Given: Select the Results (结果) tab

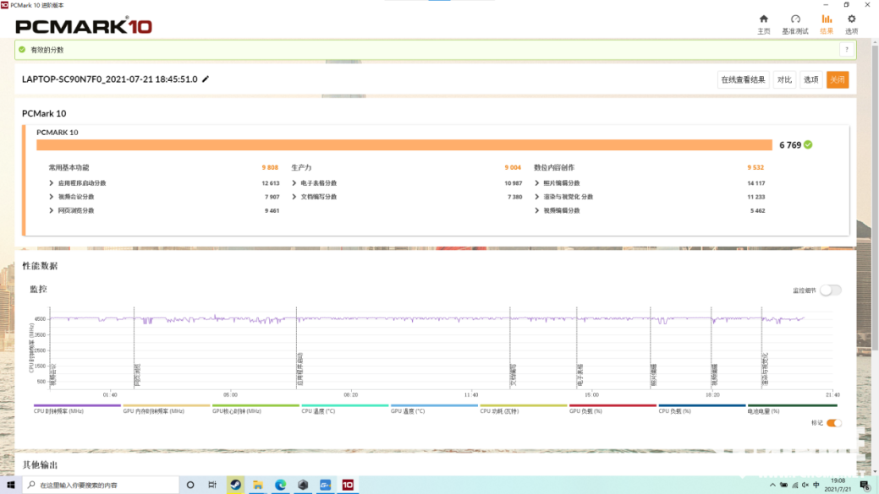Looking at the screenshot, I should point(827,24).
